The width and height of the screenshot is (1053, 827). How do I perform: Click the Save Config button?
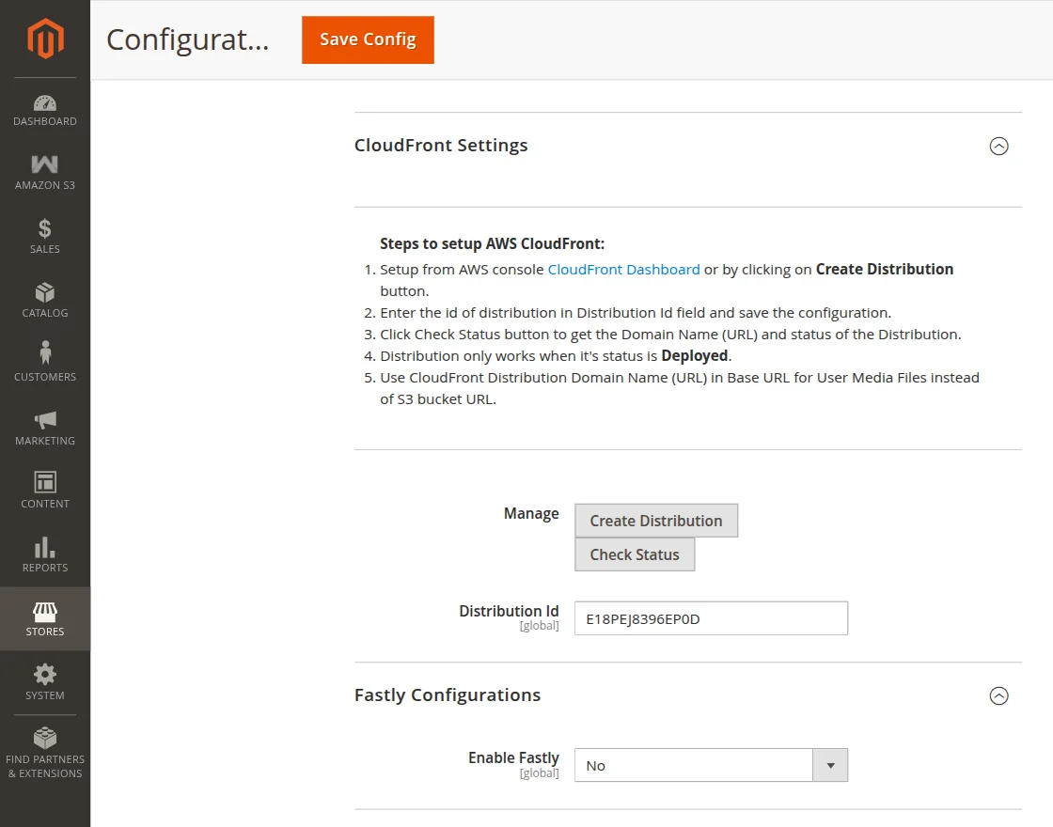pyautogui.click(x=368, y=39)
